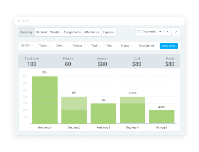Open the Attendance tab
Image resolution: width=199 pixels, height=152 pixels.
(x=92, y=32)
